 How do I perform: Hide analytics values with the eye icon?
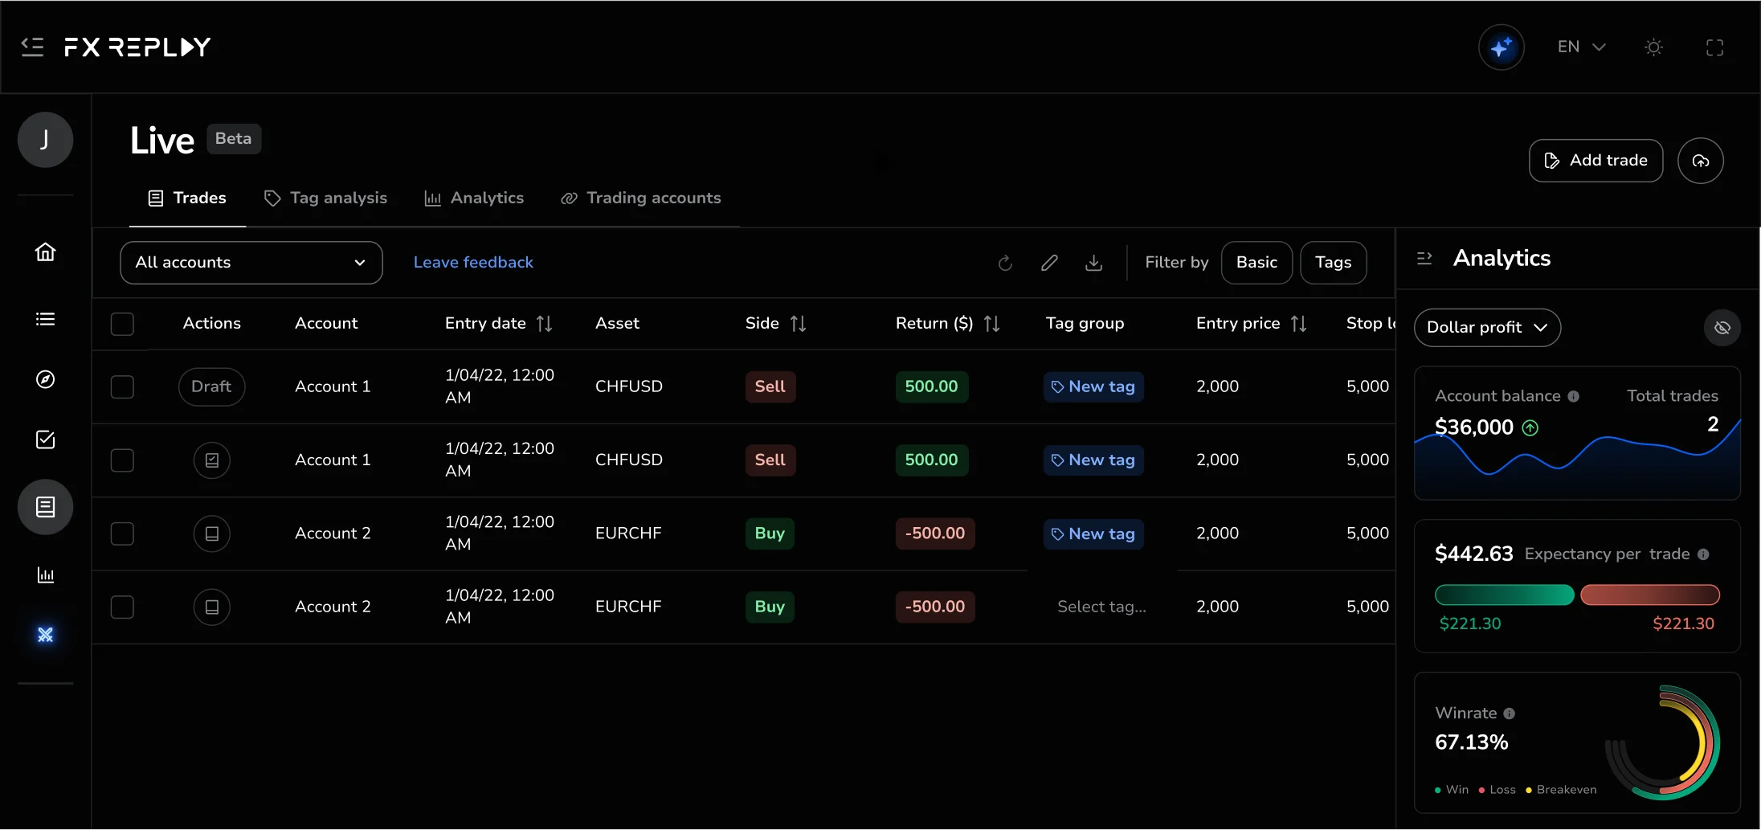(1722, 328)
